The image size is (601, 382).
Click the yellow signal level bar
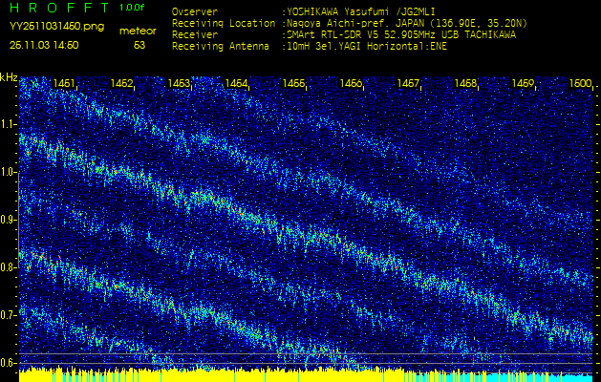coord(191,375)
